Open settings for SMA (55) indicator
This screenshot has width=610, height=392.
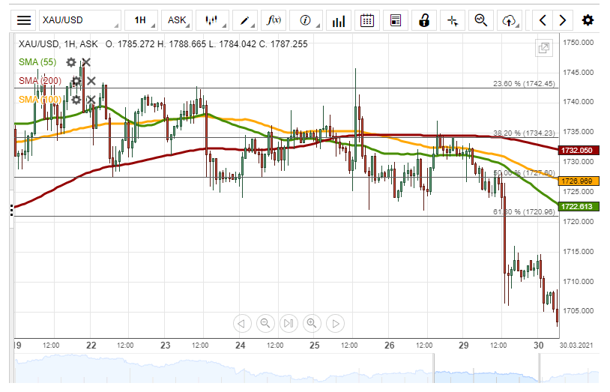click(70, 62)
